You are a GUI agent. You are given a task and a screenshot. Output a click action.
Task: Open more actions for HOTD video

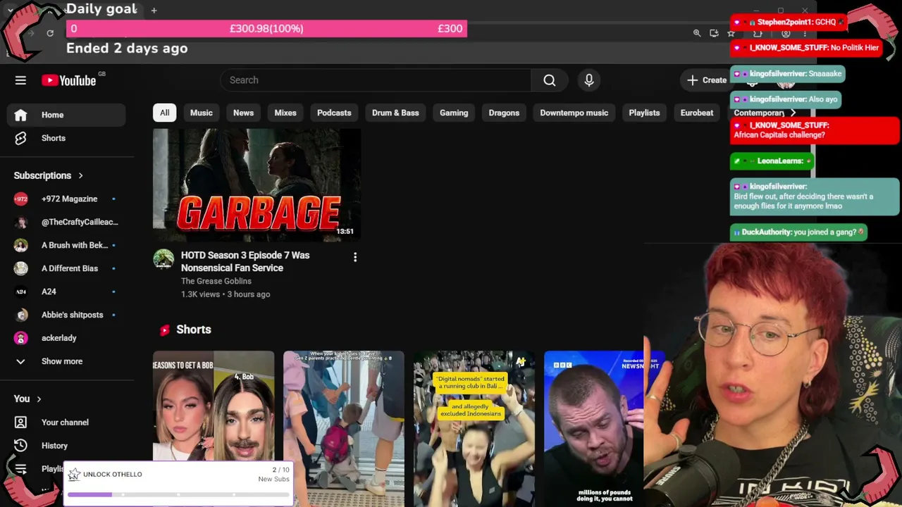pos(355,257)
